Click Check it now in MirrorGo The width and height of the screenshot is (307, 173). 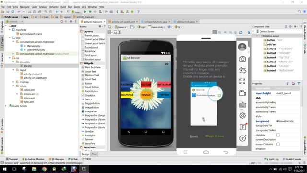(214, 136)
